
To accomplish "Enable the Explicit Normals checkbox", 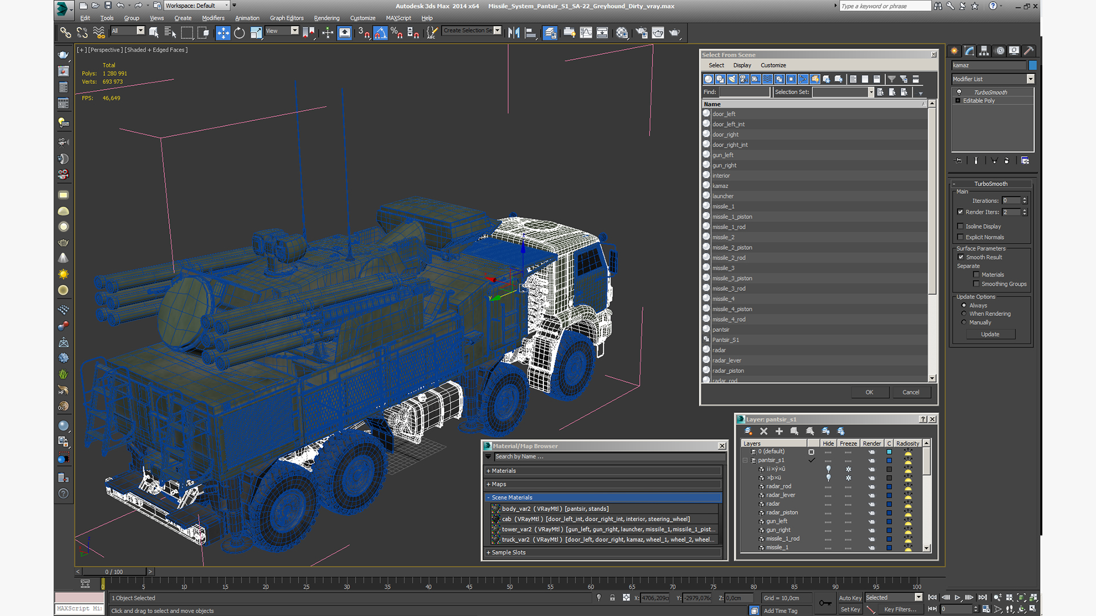I will coord(960,237).
